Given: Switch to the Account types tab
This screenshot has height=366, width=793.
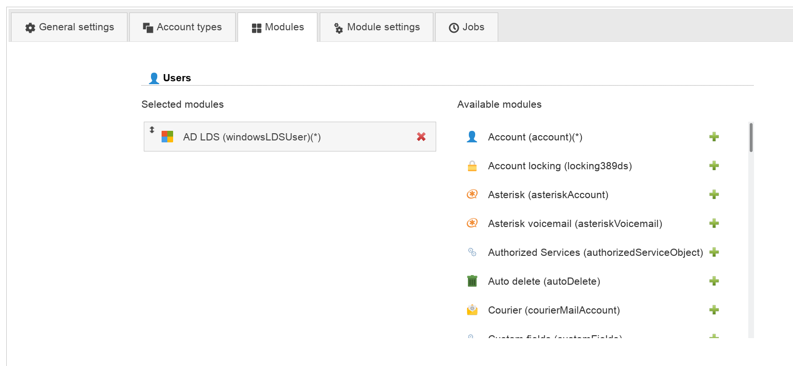Looking at the screenshot, I should pos(182,27).
